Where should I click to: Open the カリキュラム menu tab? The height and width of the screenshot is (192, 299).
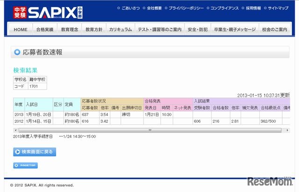click(121, 29)
